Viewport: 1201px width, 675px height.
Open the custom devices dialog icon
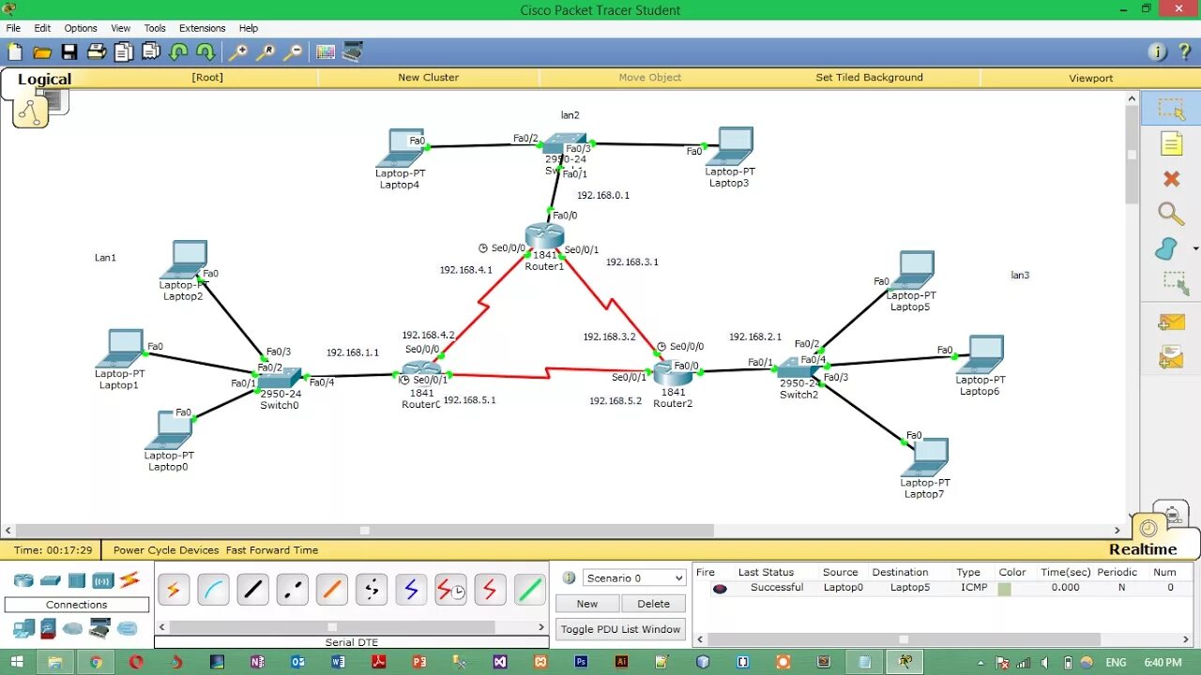353,52
